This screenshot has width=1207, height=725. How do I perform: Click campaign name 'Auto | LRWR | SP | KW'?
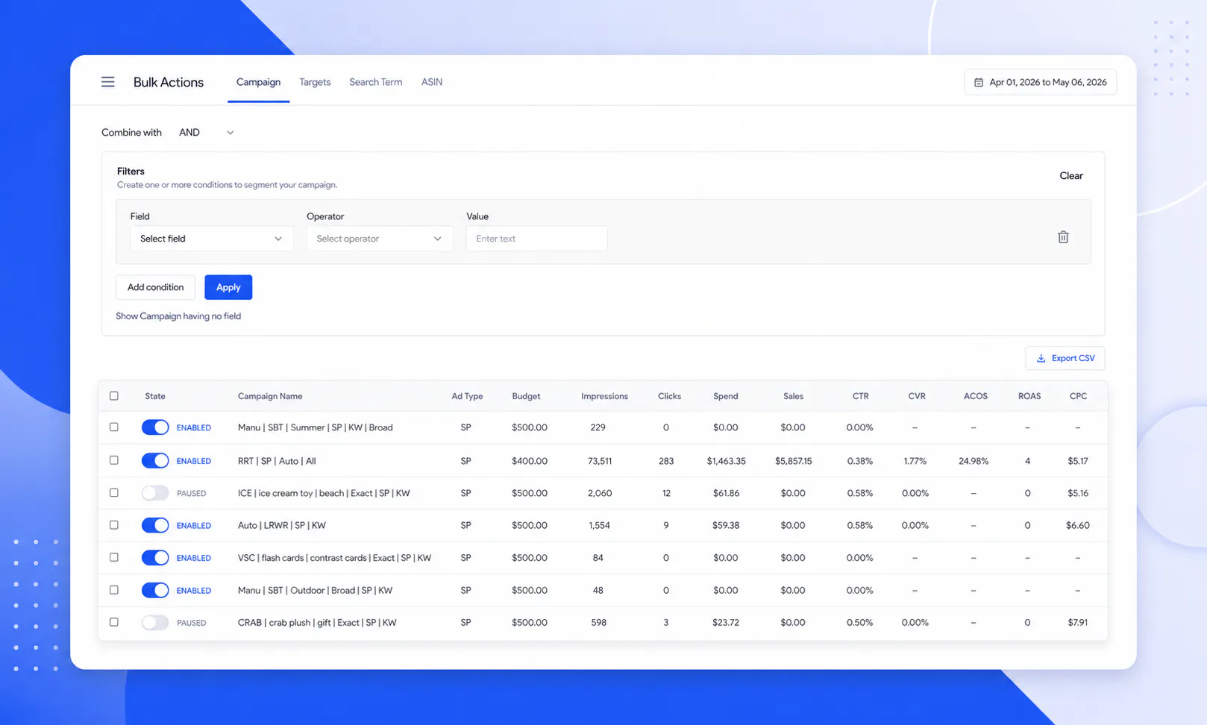pos(282,526)
